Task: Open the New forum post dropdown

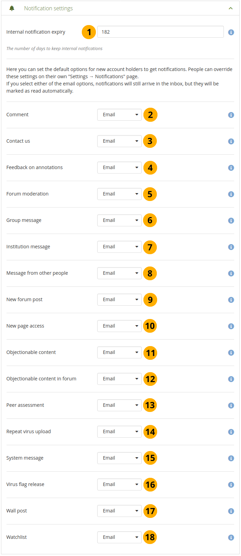Action: [119, 300]
